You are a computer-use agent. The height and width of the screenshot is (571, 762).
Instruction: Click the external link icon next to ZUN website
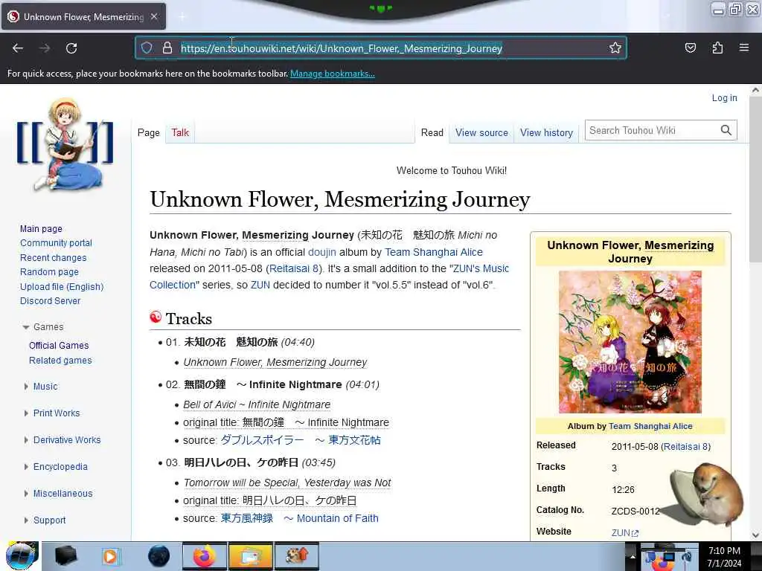tap(635, 534)
